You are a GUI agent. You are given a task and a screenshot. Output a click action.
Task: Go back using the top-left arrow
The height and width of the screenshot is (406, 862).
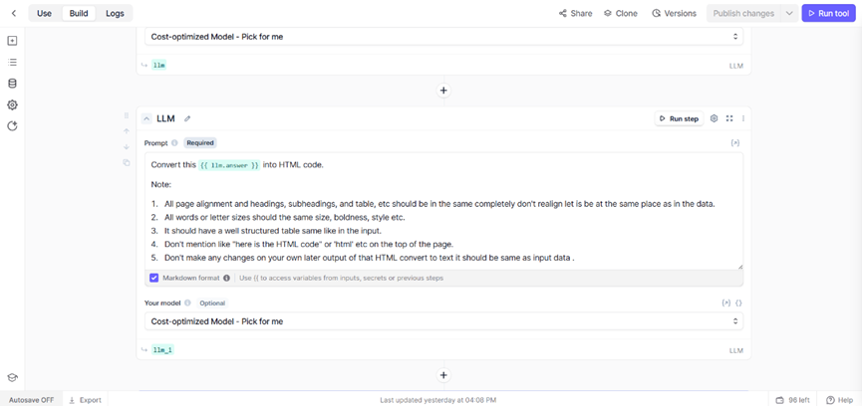pyautogui.click(x=14, y=13)
